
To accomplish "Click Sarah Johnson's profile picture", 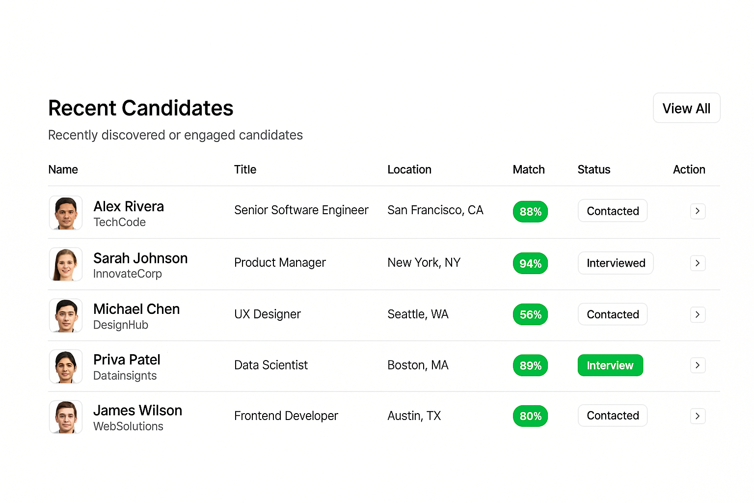I will (66, 264).
